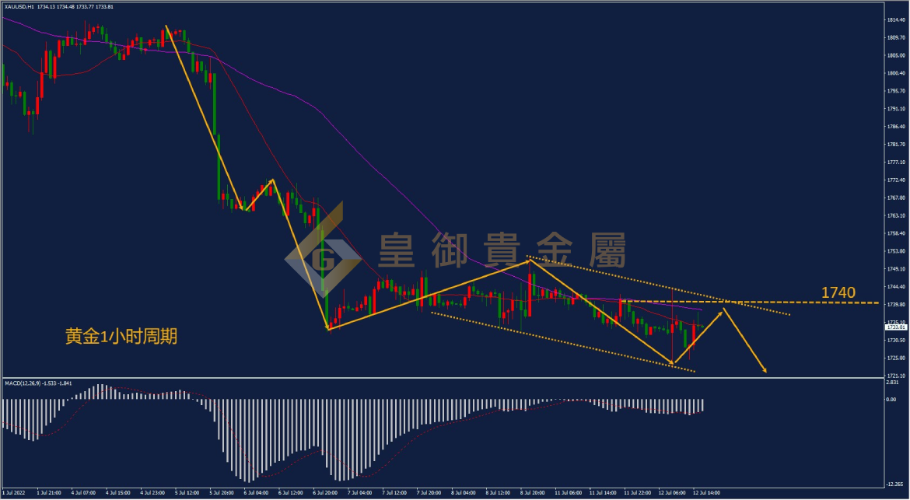Viewport: 910px width, 500px height.
Task: Click the XAUUSD,H1 chart title text
Action: pyautogui.click(x=19, y=6)
